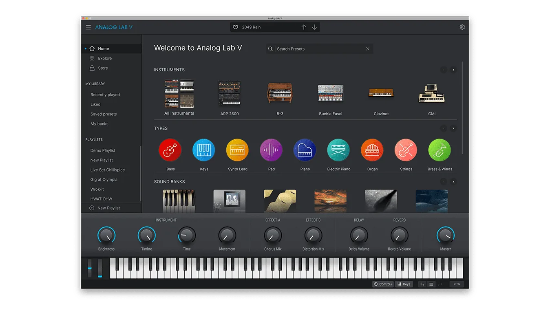This screenshot has height=315, width=550.
Task: Show next Types page with right chevron
Action: (453, 128)
